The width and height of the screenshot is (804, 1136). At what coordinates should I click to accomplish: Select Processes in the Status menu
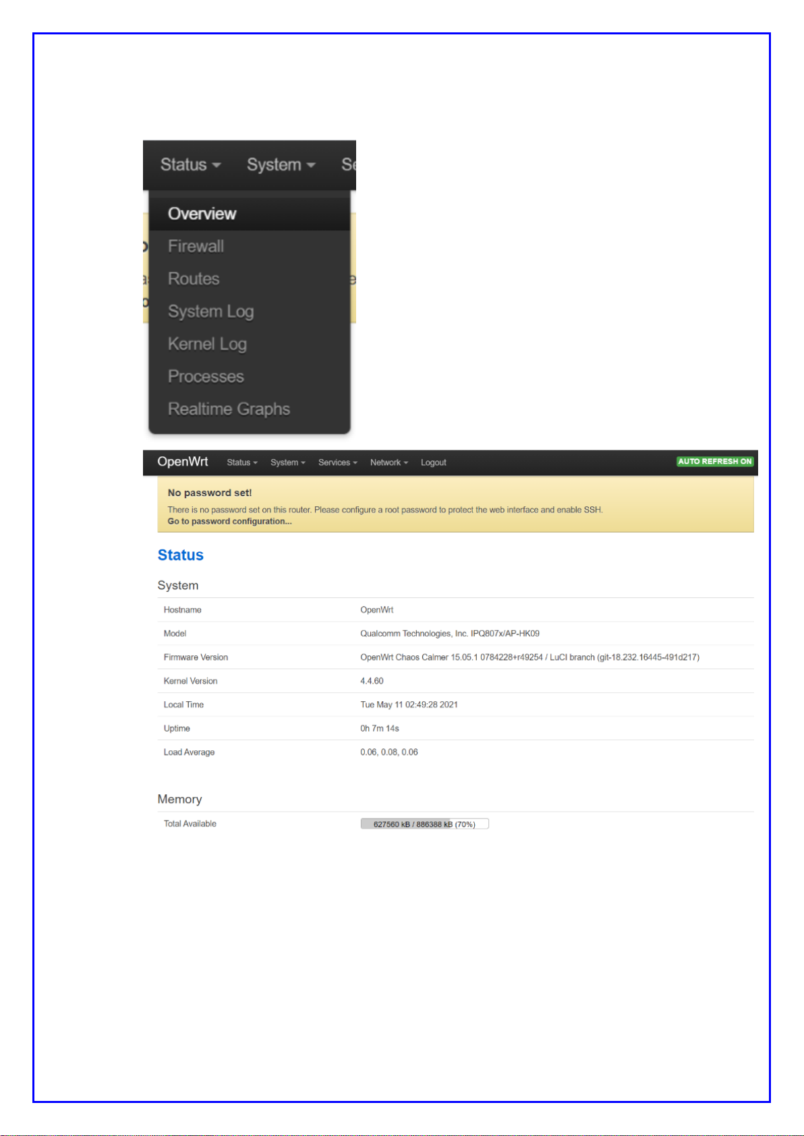(x=250, y=376)
